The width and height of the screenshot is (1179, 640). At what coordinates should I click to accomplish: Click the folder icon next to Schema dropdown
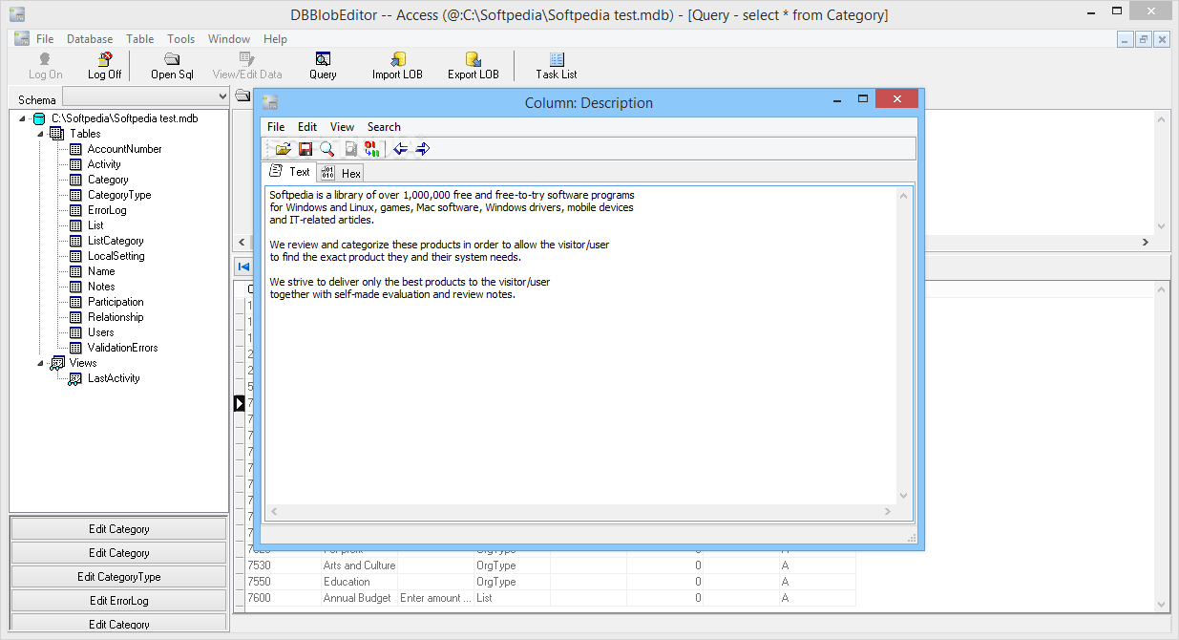tap(242, 96)
